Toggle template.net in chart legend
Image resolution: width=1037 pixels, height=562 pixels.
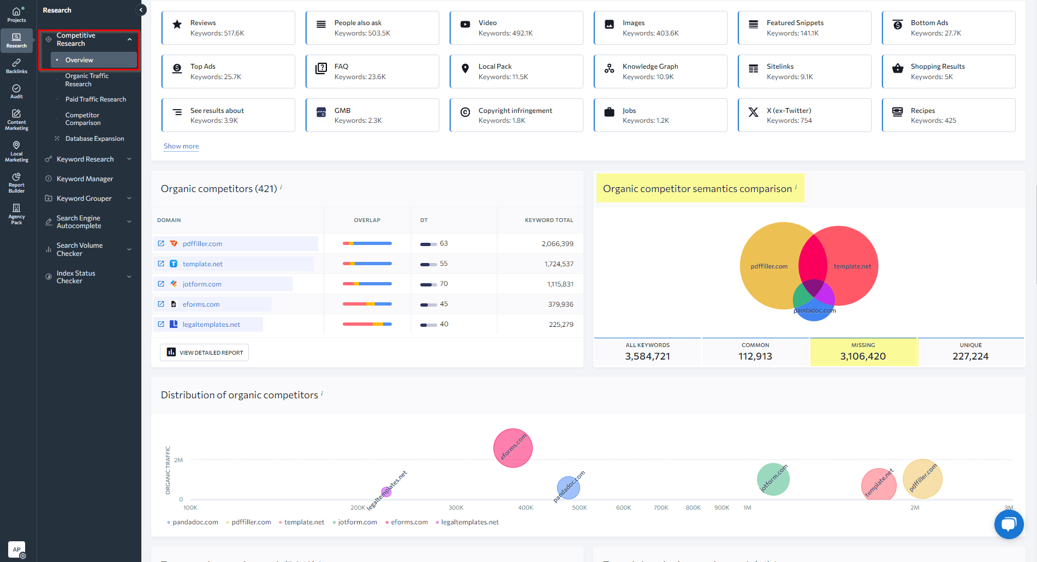pos(301,522)
